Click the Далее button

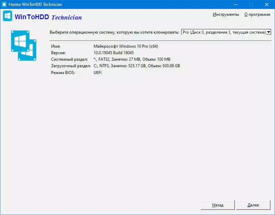pos(253,205)
